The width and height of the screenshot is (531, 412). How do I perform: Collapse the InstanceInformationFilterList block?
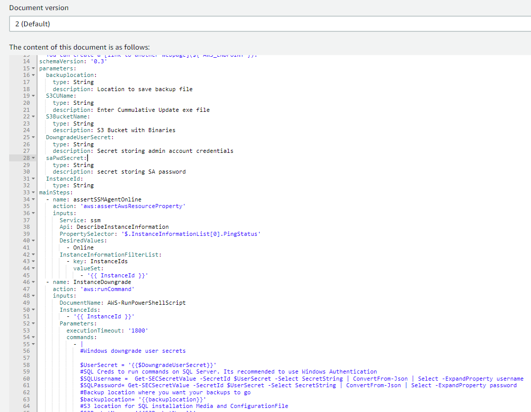coord(33,254)
